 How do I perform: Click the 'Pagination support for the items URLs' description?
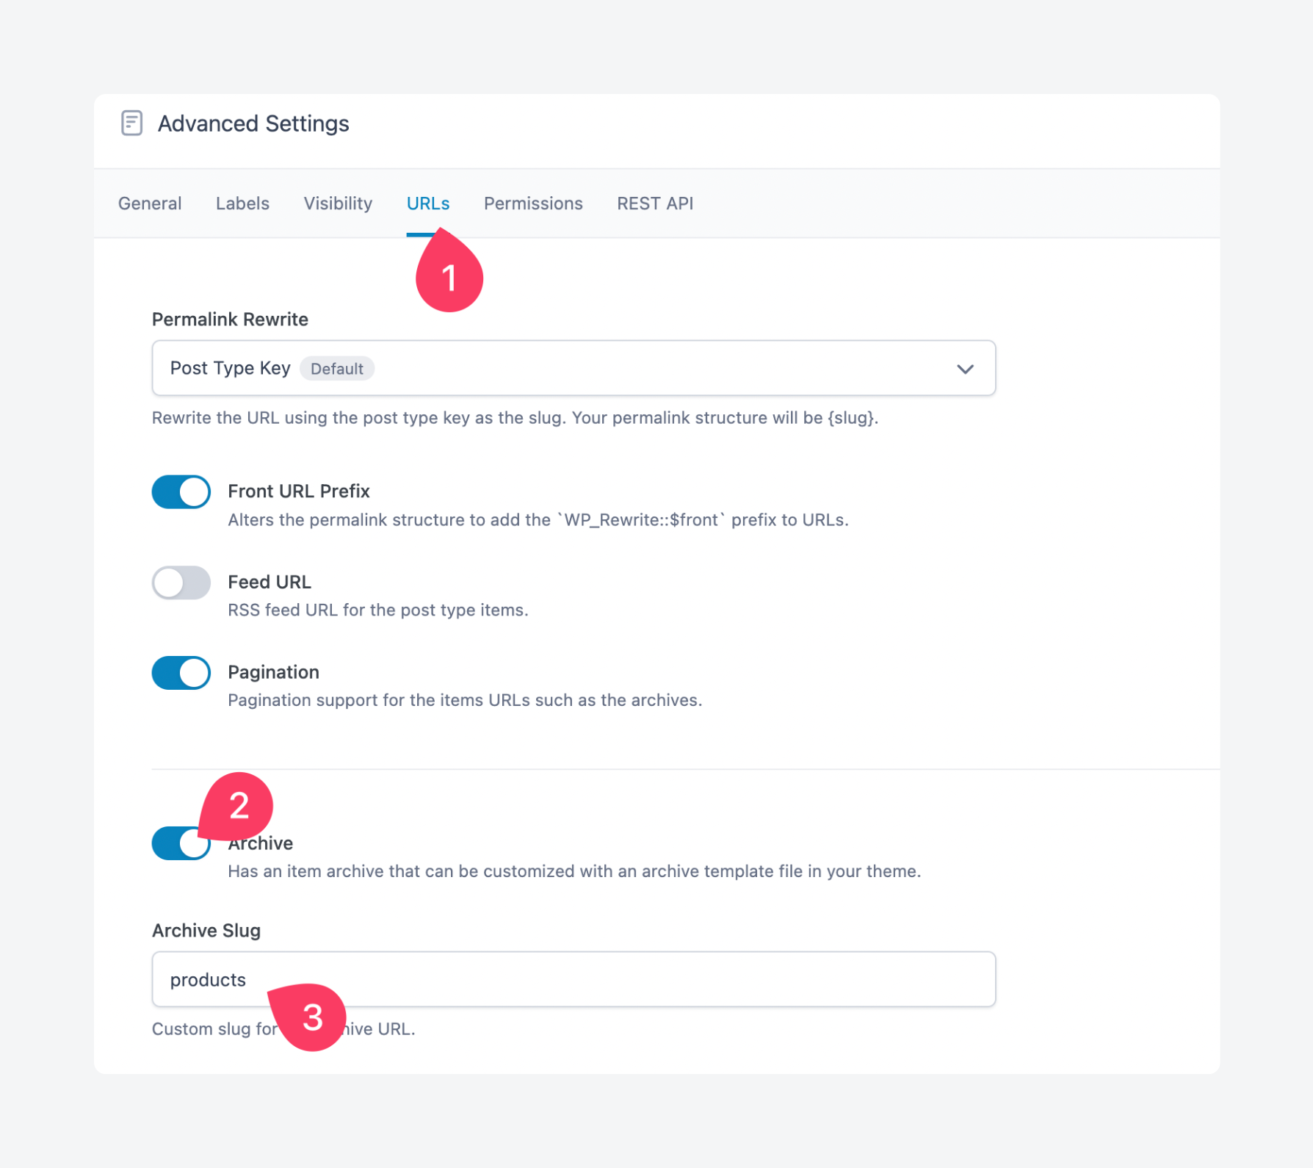coord(465,701)
